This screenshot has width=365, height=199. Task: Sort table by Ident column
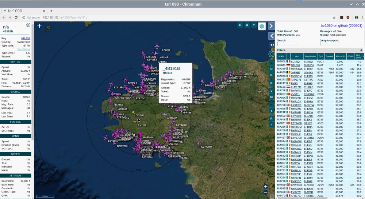point(297,56)
